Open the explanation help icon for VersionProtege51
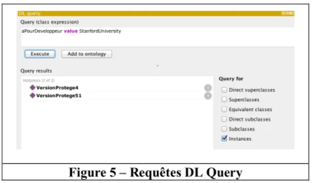Screen dimensions: 313x183 pos(208,96)
